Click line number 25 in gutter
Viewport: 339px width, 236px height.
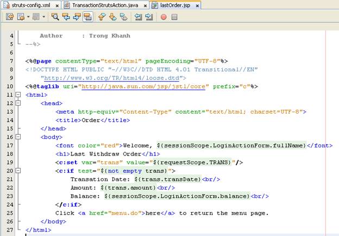point(10,213)
